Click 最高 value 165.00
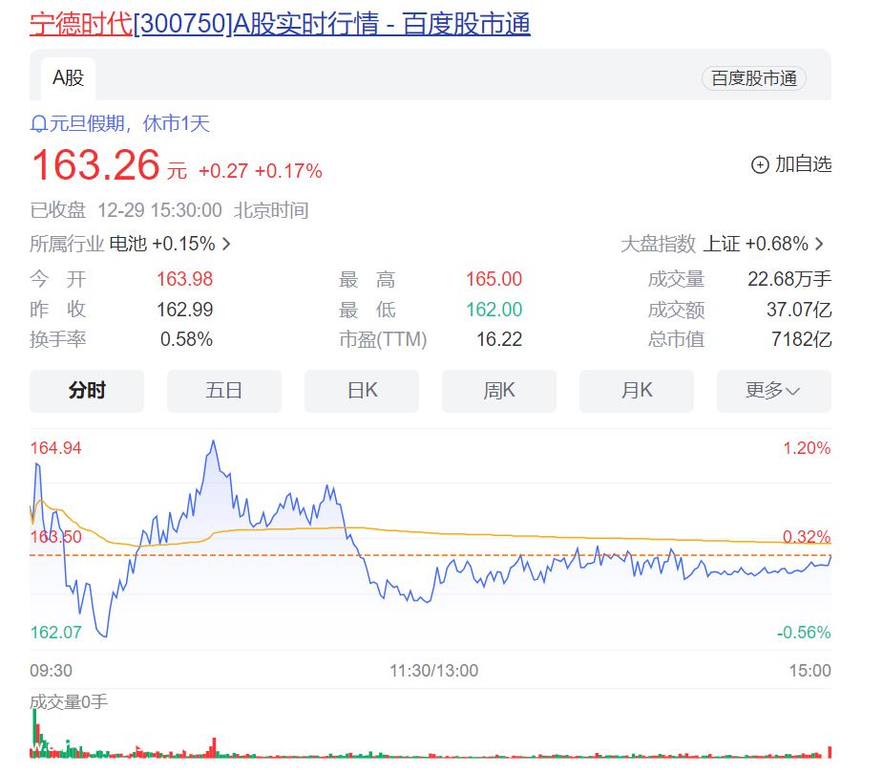Screen dimensions: 883x774 tap(494, 279)
